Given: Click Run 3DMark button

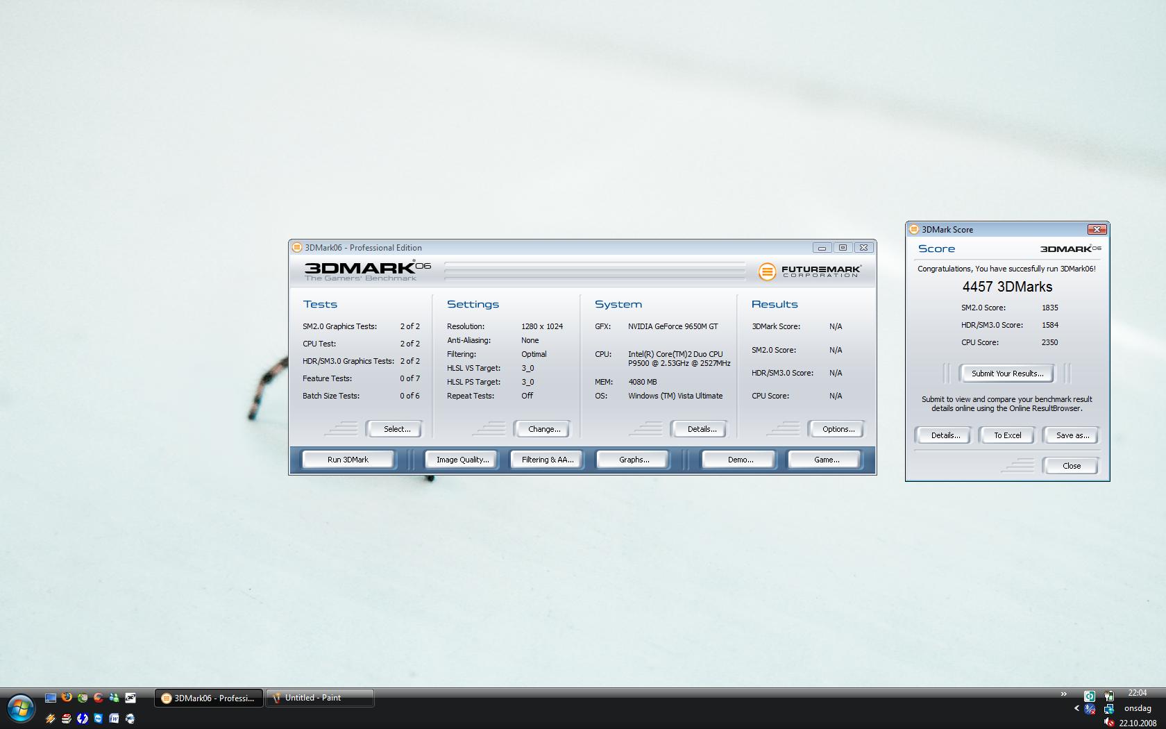Looking at the screenshot, I should point(348,460).
